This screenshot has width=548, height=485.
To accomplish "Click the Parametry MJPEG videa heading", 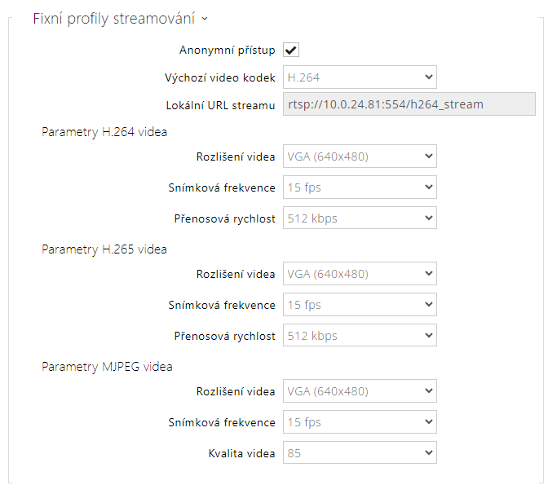I will (x=107, y=366).
